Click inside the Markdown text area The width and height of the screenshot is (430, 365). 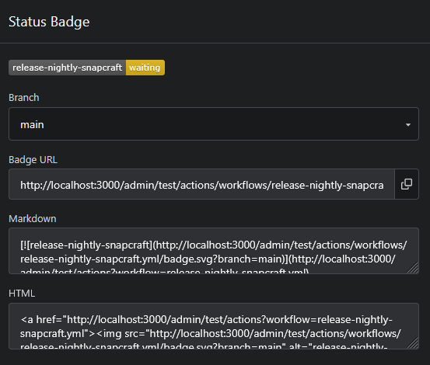pyautogui.click(x=214, y=251)
